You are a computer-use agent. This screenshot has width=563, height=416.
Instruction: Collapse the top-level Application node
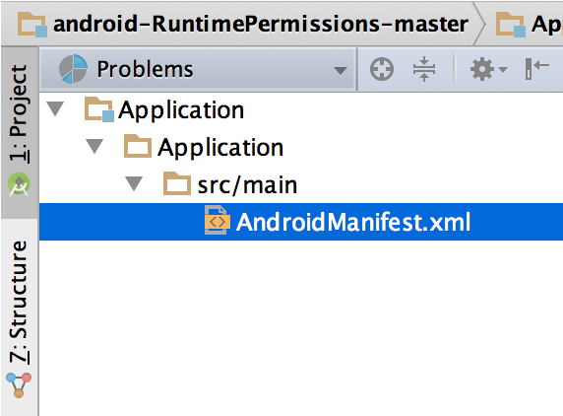click(x=56, y=109)
